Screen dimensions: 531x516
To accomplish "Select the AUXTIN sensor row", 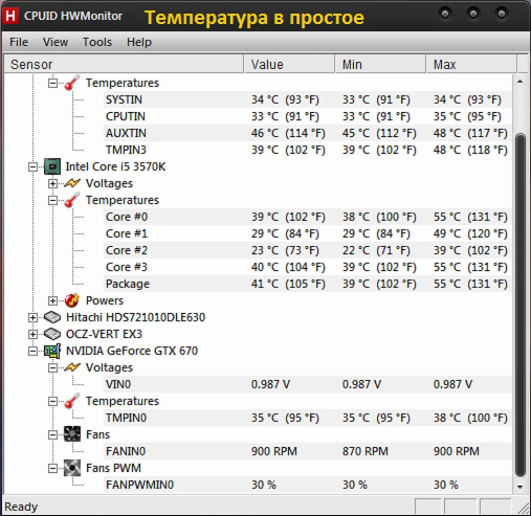I will 307,133.
